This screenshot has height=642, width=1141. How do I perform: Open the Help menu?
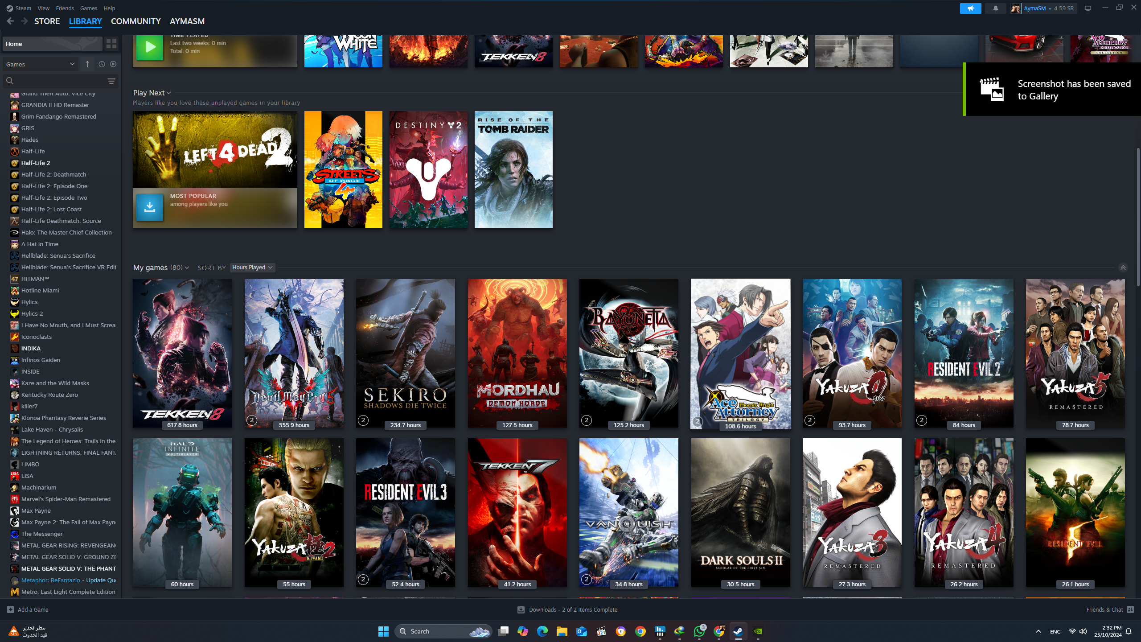tap(109, 8)
